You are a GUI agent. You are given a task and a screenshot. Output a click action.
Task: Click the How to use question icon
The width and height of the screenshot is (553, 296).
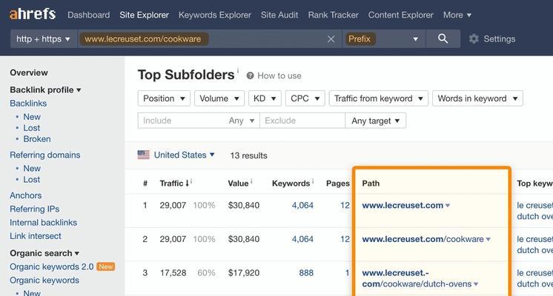click(x=250, y=75)
